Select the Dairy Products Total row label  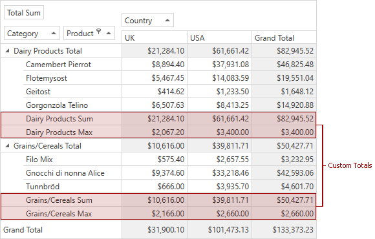click(x=48, y=51)
